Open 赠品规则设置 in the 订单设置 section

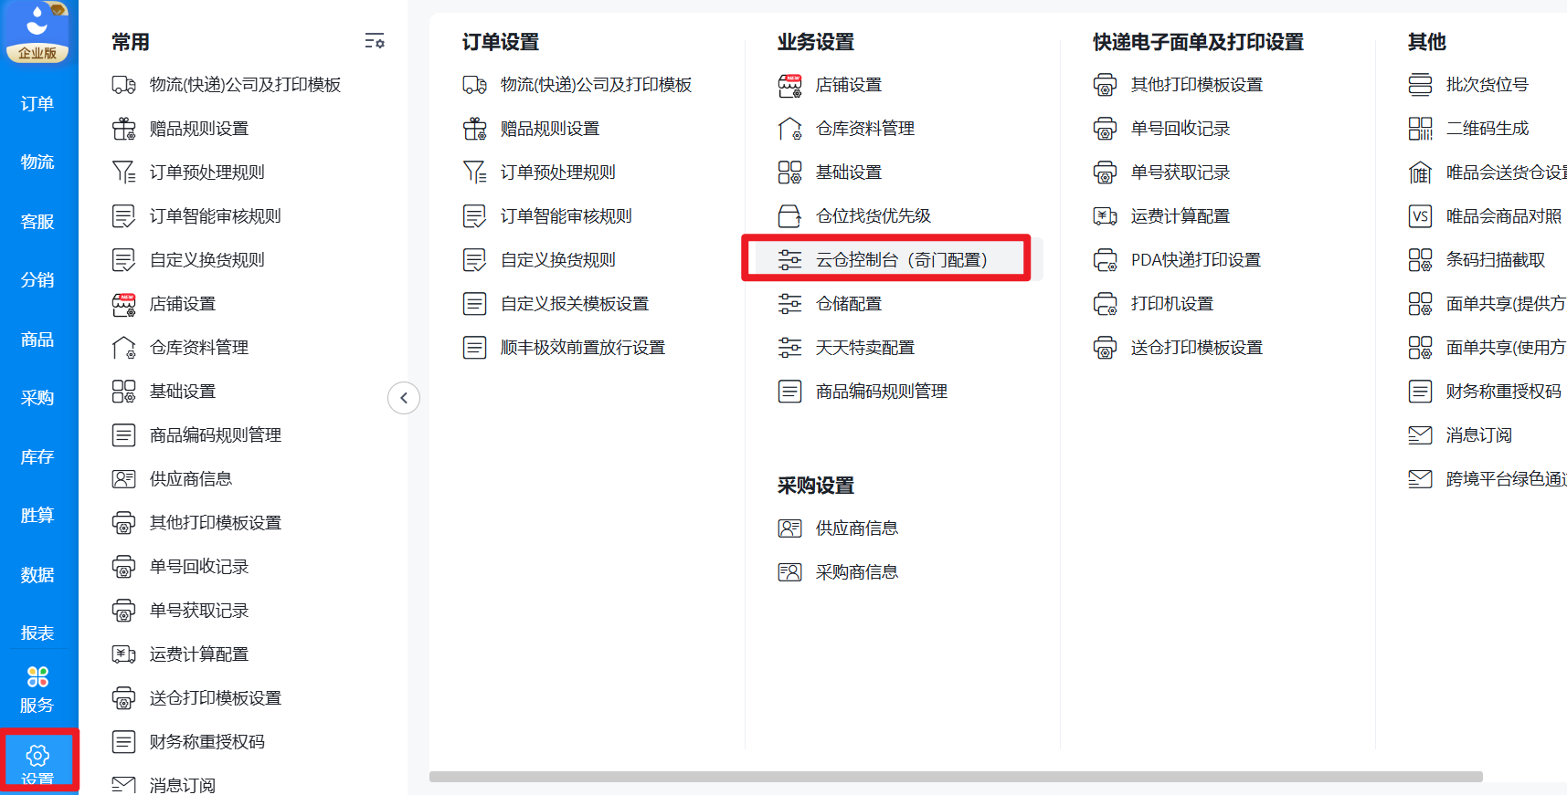coord(549,129)
